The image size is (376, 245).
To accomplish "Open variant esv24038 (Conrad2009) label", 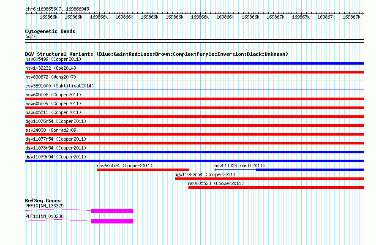I will [52, 130].
